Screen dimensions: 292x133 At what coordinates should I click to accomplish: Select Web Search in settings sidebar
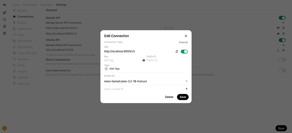click(x=23, y=47)
